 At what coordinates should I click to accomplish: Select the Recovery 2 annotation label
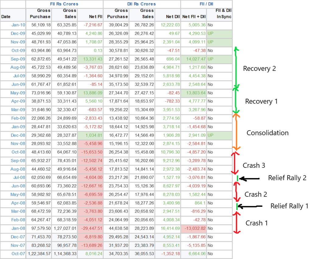pos(259,69)
